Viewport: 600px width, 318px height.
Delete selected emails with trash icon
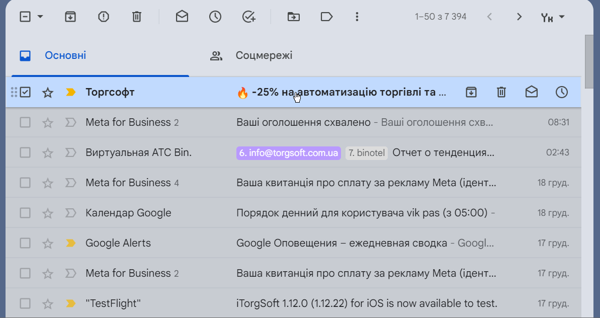[x=136, y=17]
